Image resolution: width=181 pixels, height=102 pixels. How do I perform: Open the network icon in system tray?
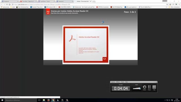167,100
